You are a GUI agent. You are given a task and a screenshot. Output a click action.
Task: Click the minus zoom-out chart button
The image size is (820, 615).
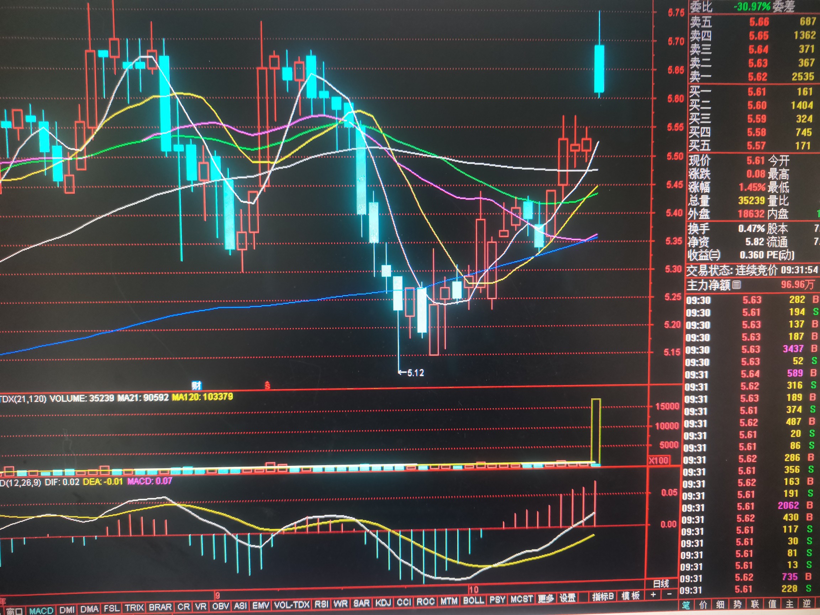click(x=669, y=594)
